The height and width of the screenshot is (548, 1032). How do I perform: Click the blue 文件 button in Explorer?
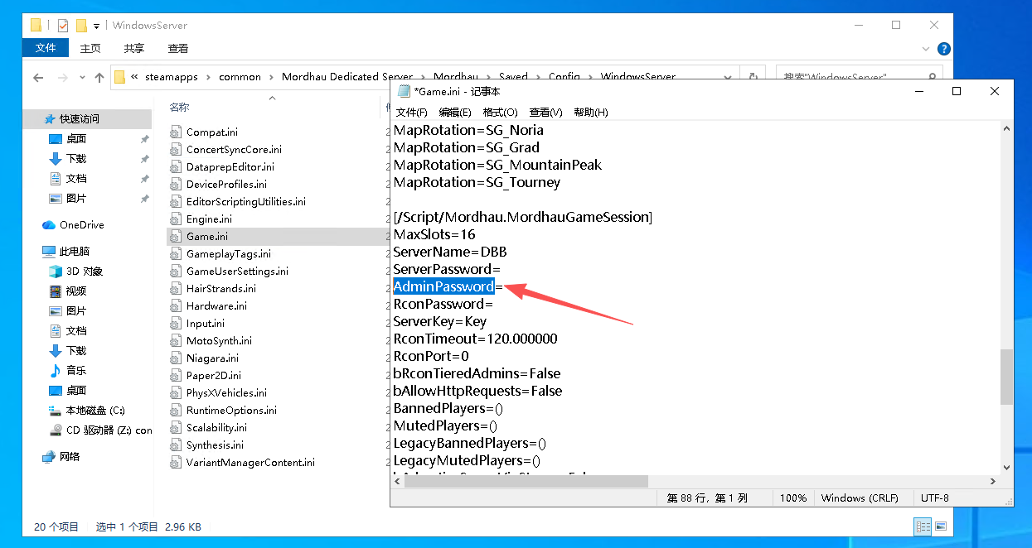46,49
